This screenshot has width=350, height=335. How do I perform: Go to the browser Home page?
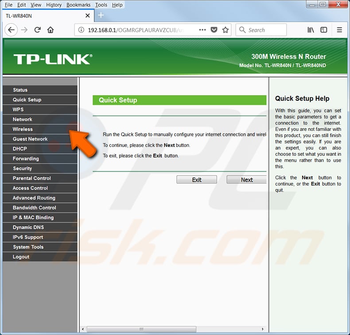pyautogui.click(x=51, y=30)
